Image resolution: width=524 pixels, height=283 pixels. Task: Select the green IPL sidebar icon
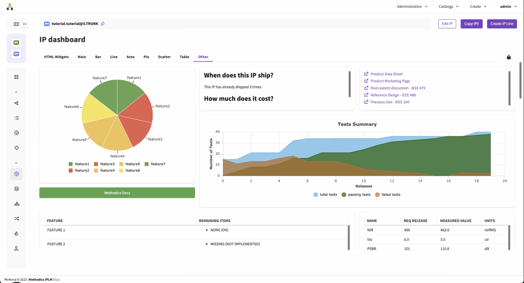pyautogui.click(x=17, y=42)
